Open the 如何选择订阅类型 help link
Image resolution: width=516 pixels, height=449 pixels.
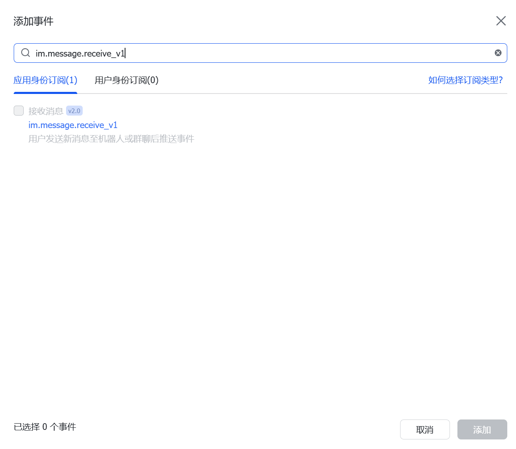coord(465,80)
